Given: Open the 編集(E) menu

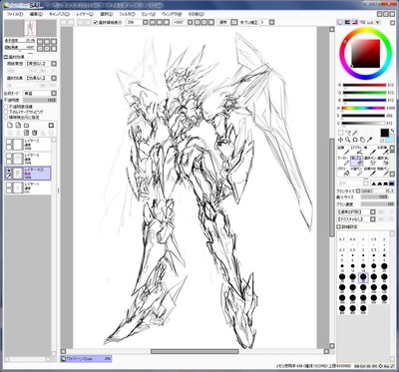Looking at the screenshot, I should click(36, 14).
